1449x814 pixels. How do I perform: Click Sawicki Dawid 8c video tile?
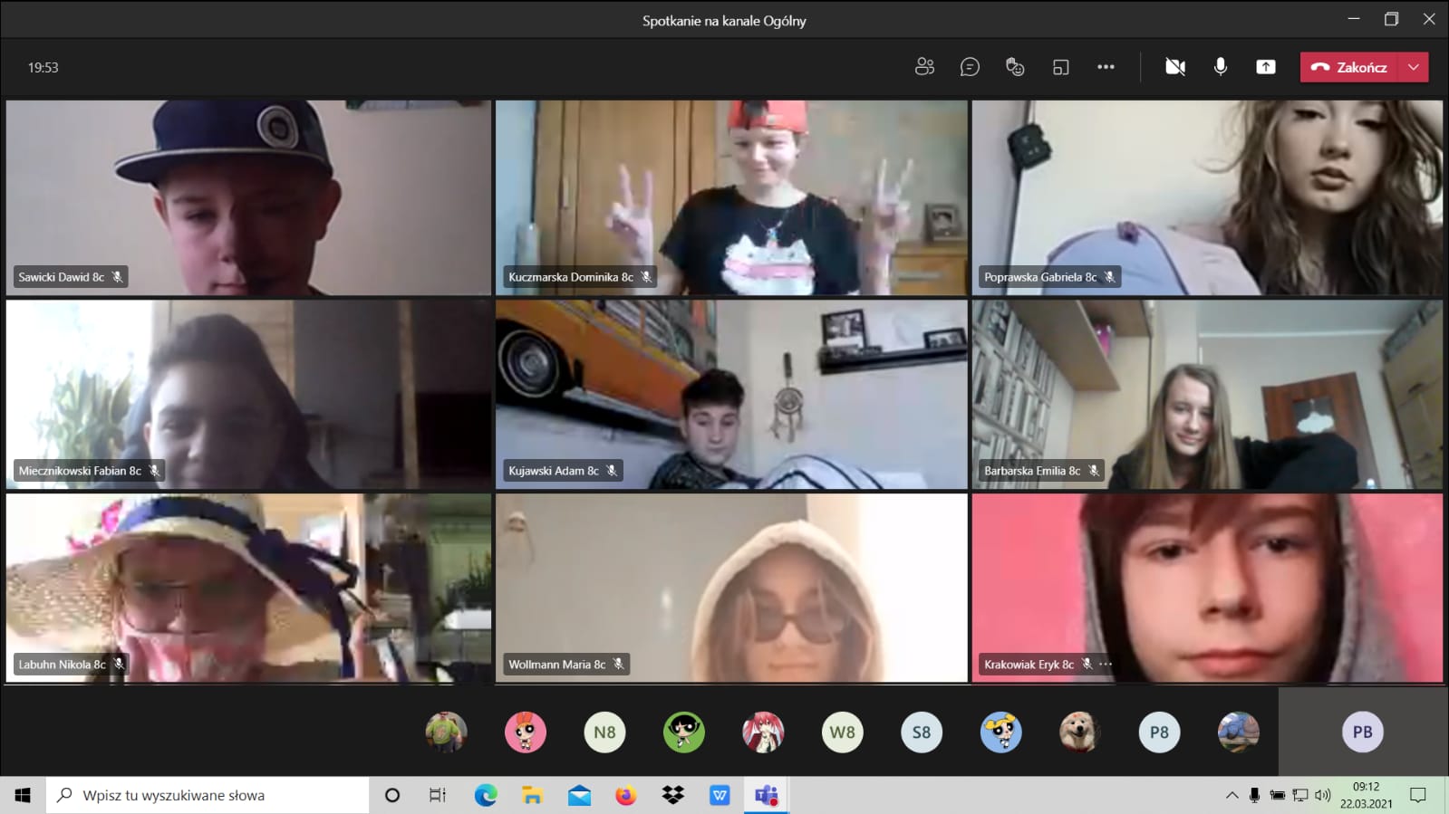(x=248, y=197)
